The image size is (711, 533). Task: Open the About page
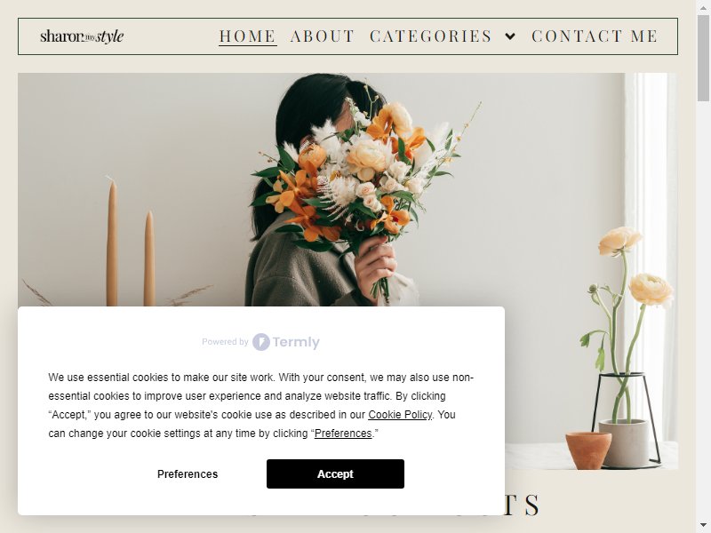[x=323, y=36]
